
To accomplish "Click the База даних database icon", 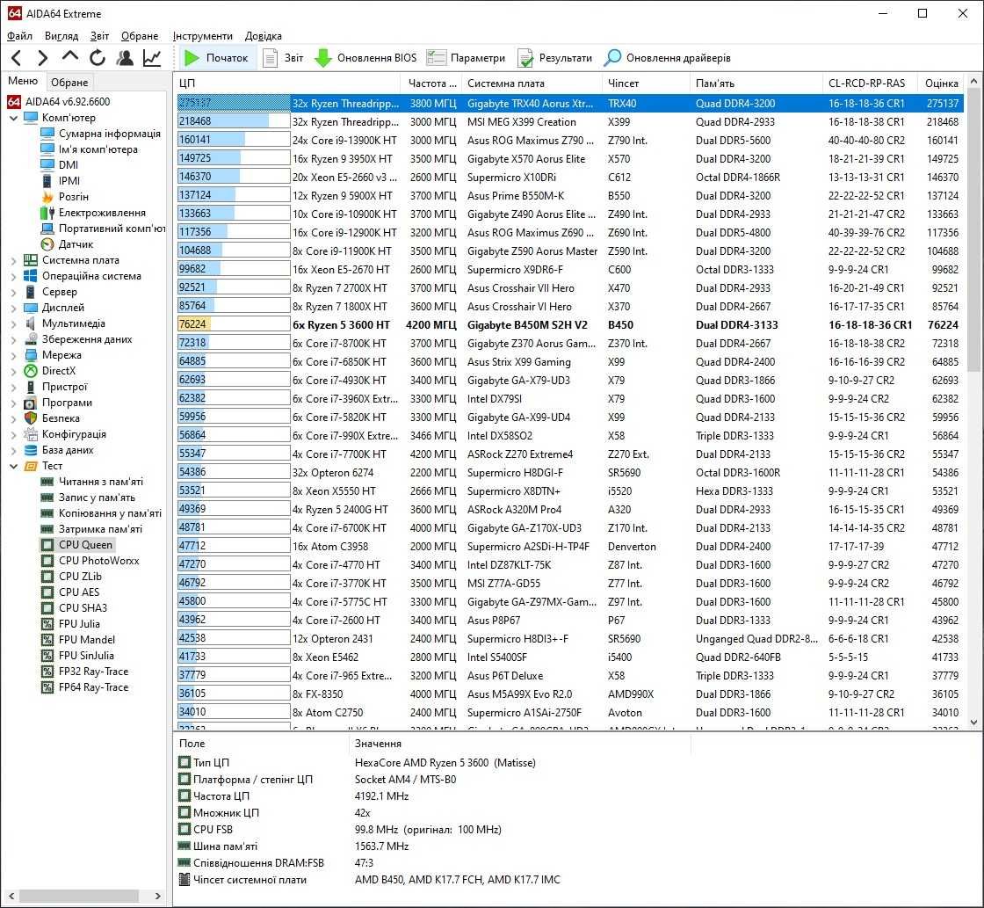I will 30,449.
